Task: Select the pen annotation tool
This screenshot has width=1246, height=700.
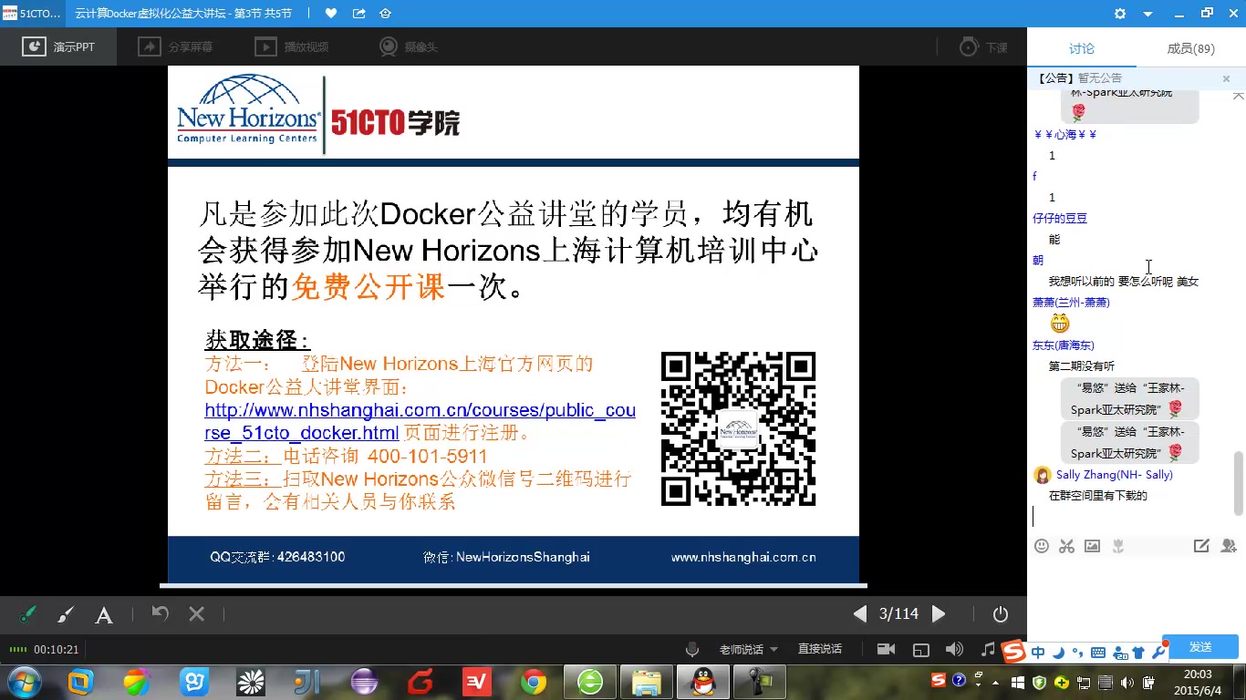Action: [26, 614]
